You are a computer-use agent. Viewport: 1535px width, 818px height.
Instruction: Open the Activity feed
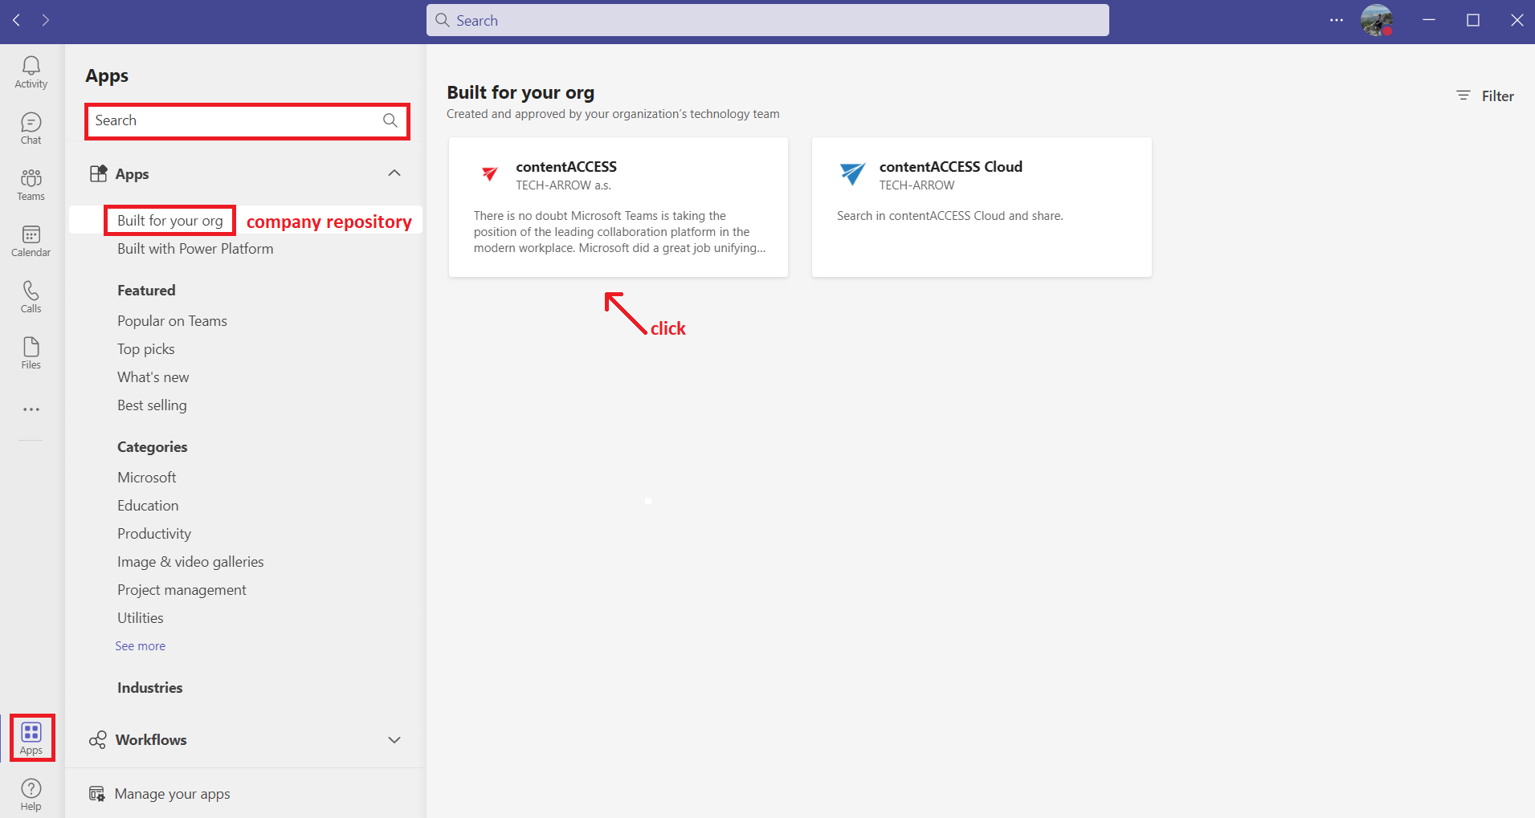31,72
